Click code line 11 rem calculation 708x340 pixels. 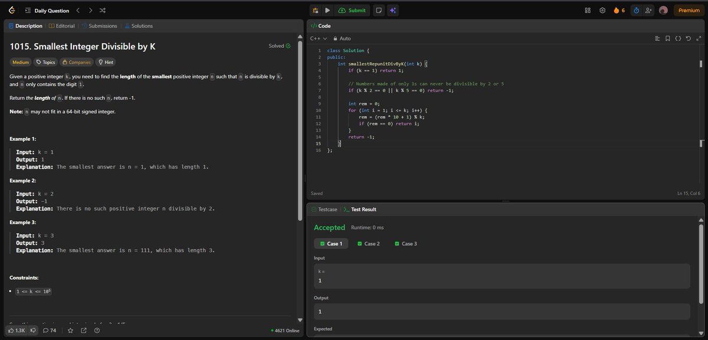pyautogui.click(x=392, y=117)
